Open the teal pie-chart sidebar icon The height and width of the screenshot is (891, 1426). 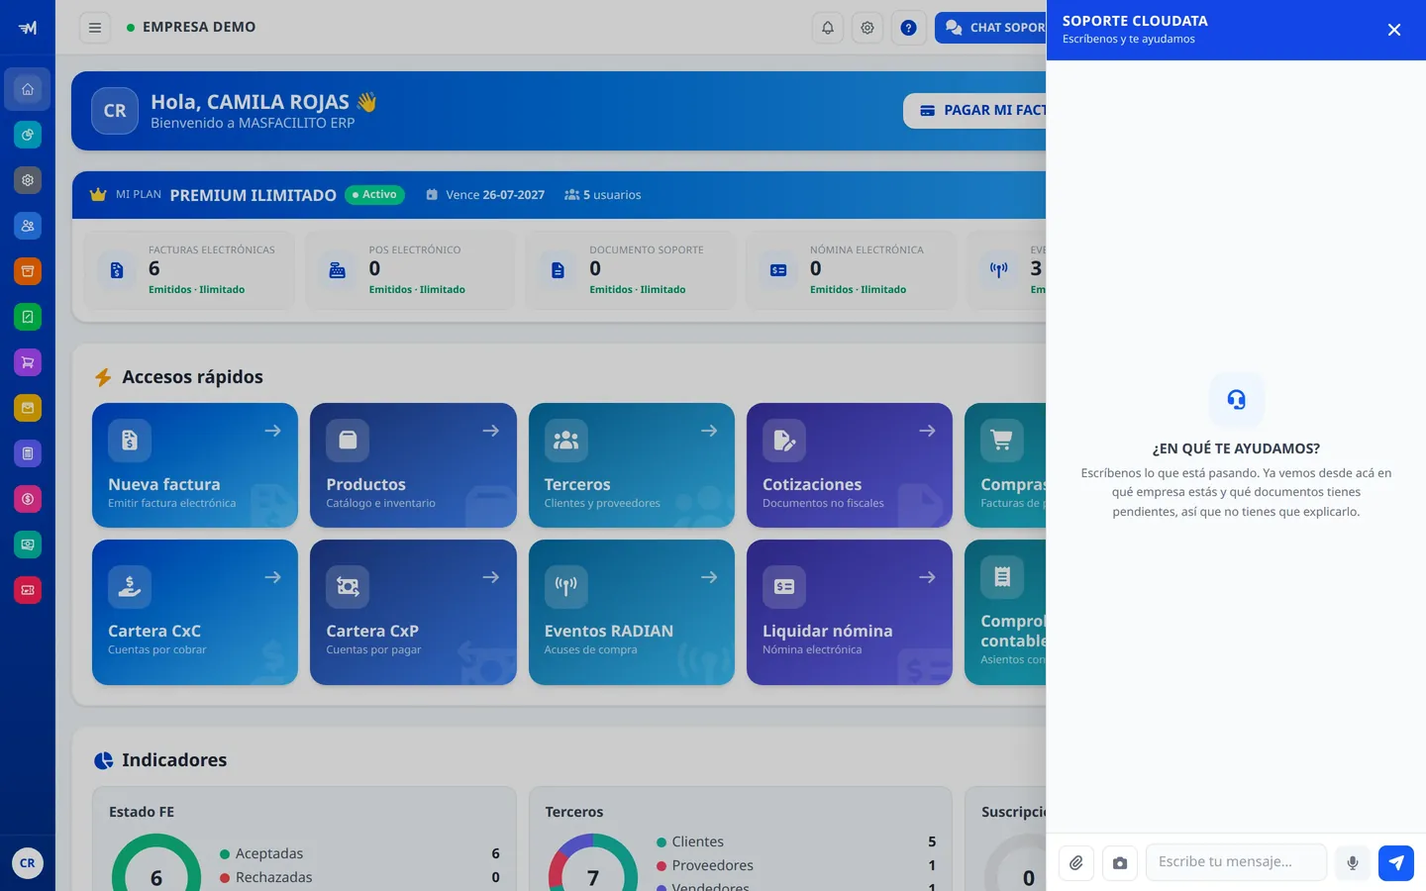[28, 135]
